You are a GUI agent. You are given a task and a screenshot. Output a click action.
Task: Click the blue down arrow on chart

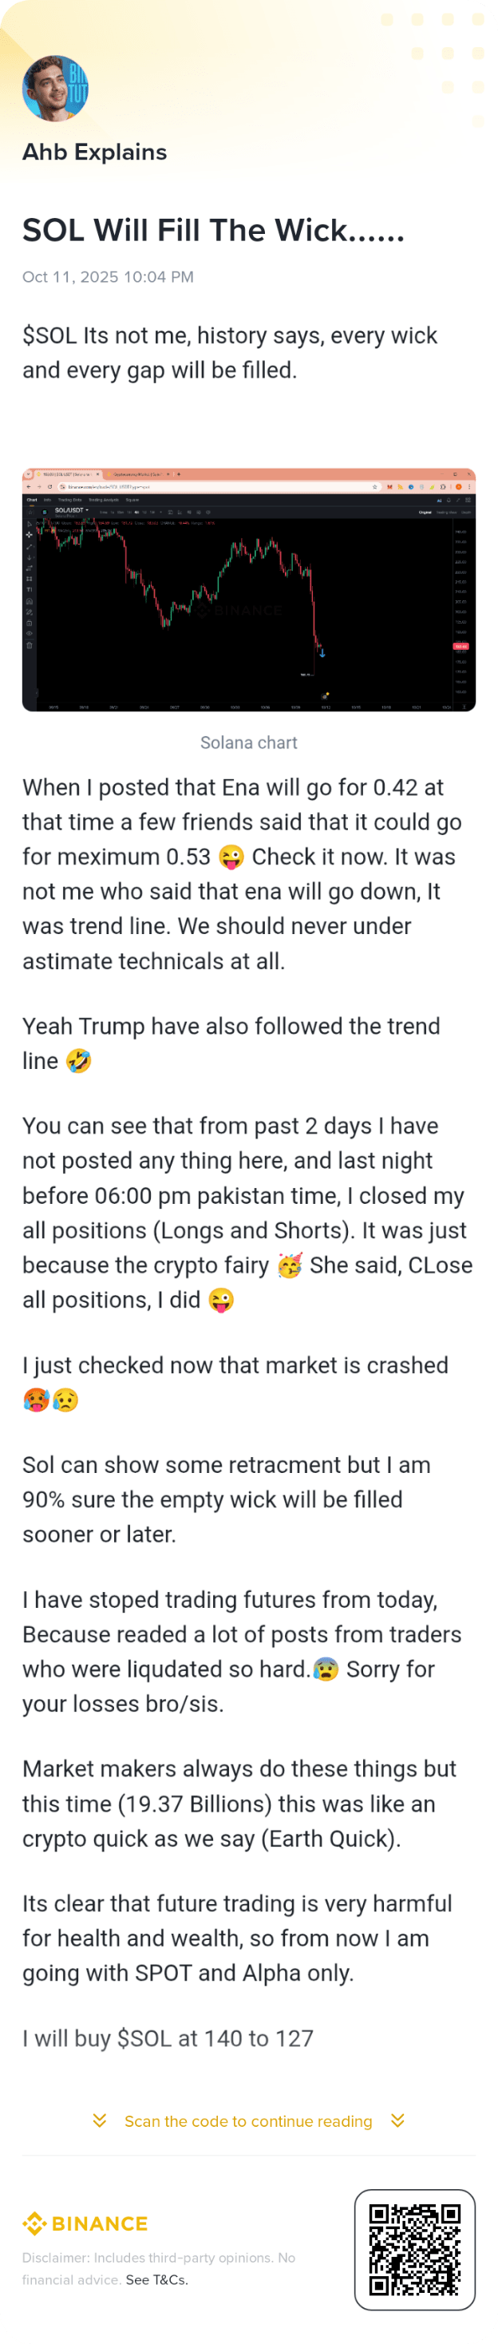click(322, 651)
